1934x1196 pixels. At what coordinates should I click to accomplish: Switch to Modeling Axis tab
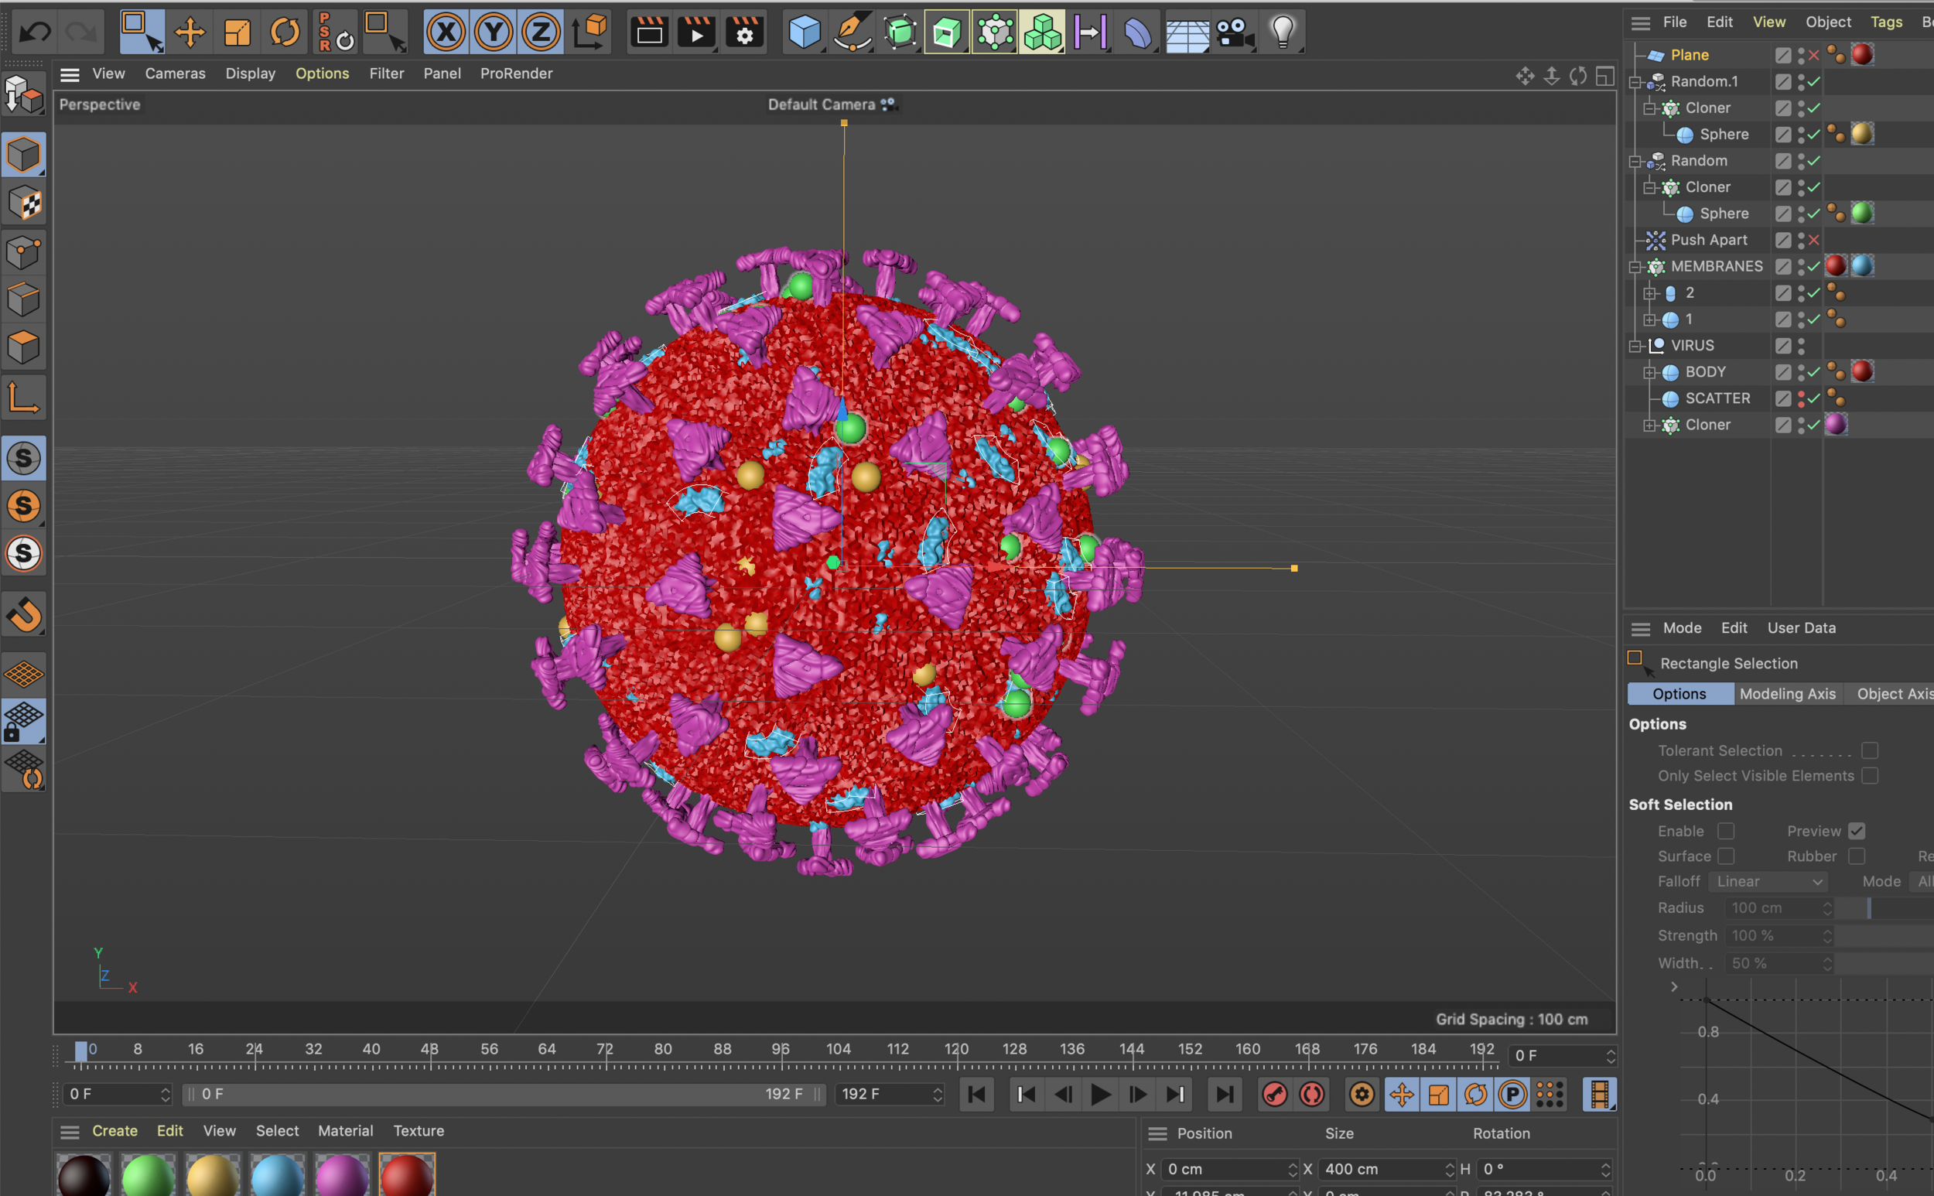(x=1787, y=694)
